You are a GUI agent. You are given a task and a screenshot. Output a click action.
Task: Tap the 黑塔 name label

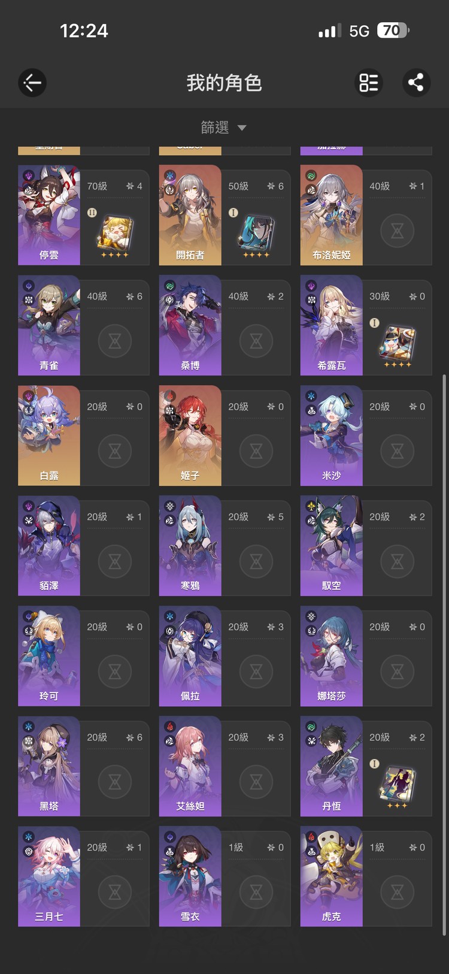click(x=49, y=806)
